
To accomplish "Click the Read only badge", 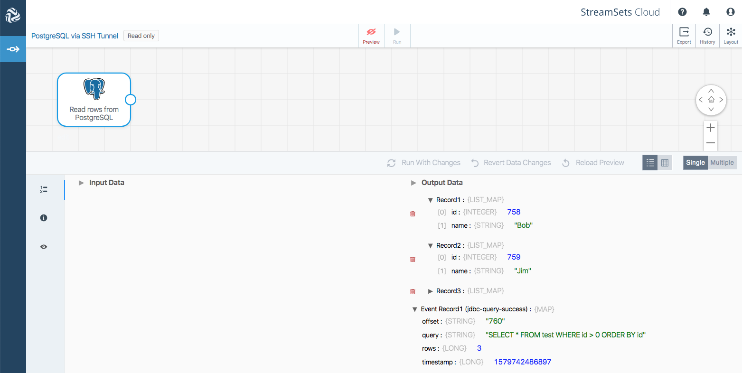I will pyautogui.click(x=141, y=36).
